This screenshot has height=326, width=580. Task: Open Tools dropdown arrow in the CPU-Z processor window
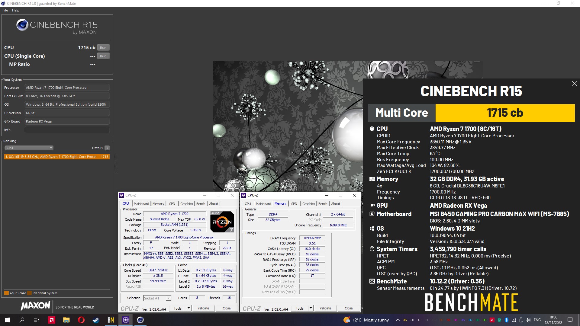pyautogui.click(x=188, y=308)
